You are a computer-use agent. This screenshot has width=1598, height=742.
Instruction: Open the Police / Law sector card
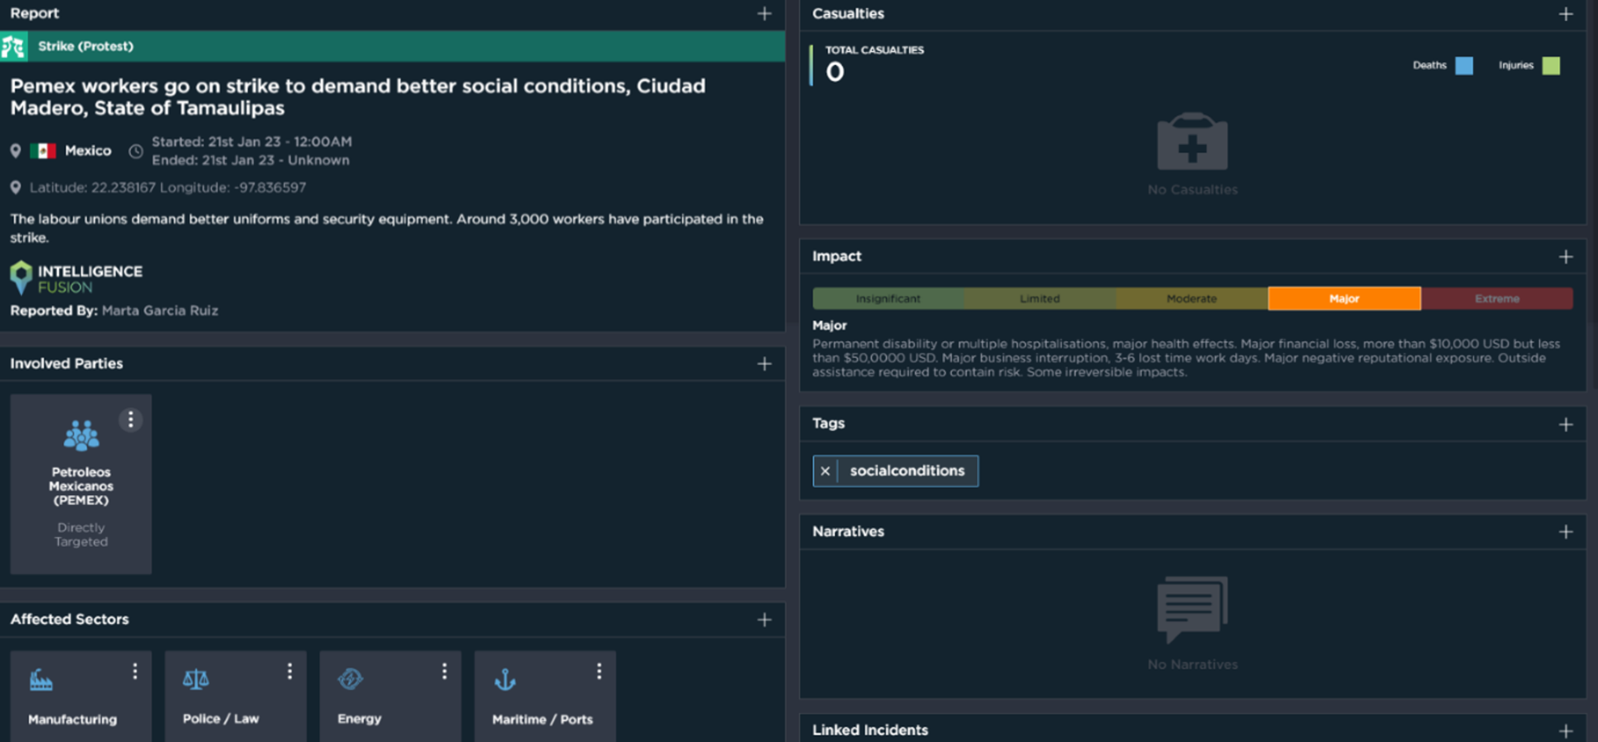(236, 696)
